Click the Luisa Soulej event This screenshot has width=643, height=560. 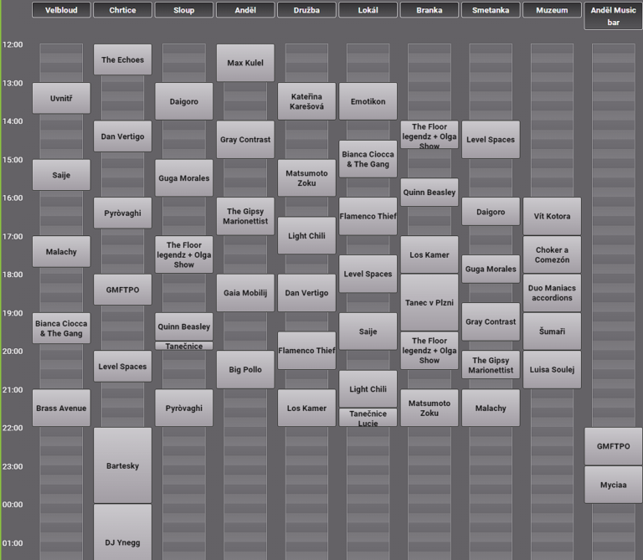pyautogui.click(x=552, y=369)
